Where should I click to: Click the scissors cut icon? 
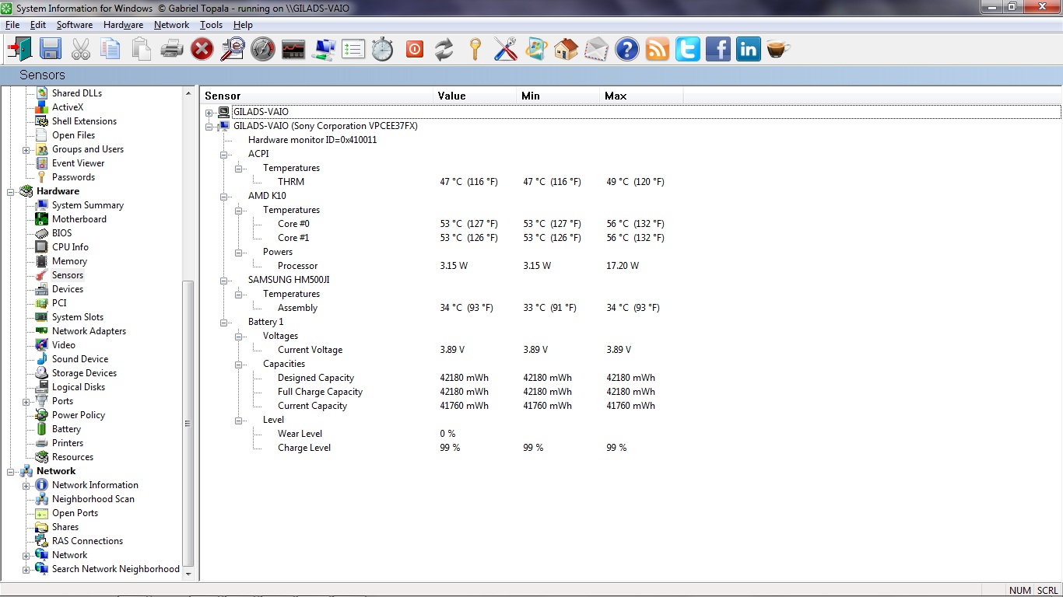point(81,50)
